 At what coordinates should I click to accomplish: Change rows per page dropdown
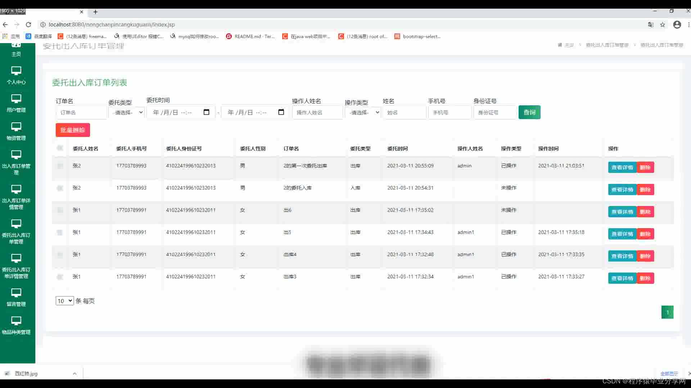[65, 301]
